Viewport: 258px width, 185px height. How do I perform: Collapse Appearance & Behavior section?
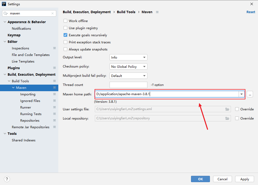[x=5, y=22]
